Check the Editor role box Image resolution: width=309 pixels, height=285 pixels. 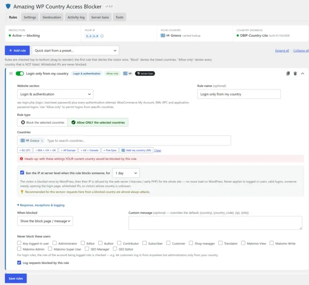point(83,243)
